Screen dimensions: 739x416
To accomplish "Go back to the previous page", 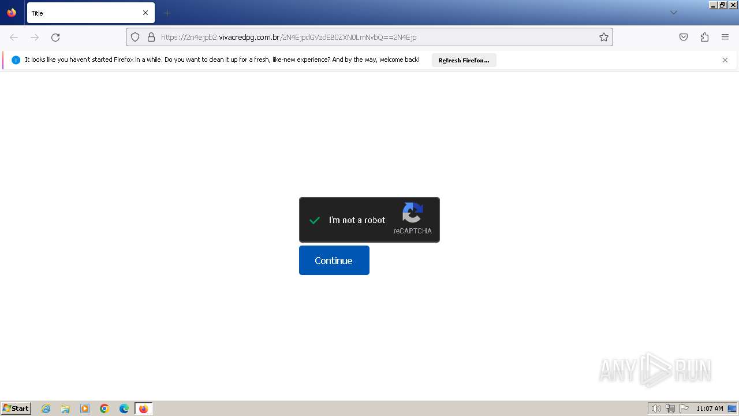I will point(14,37).
